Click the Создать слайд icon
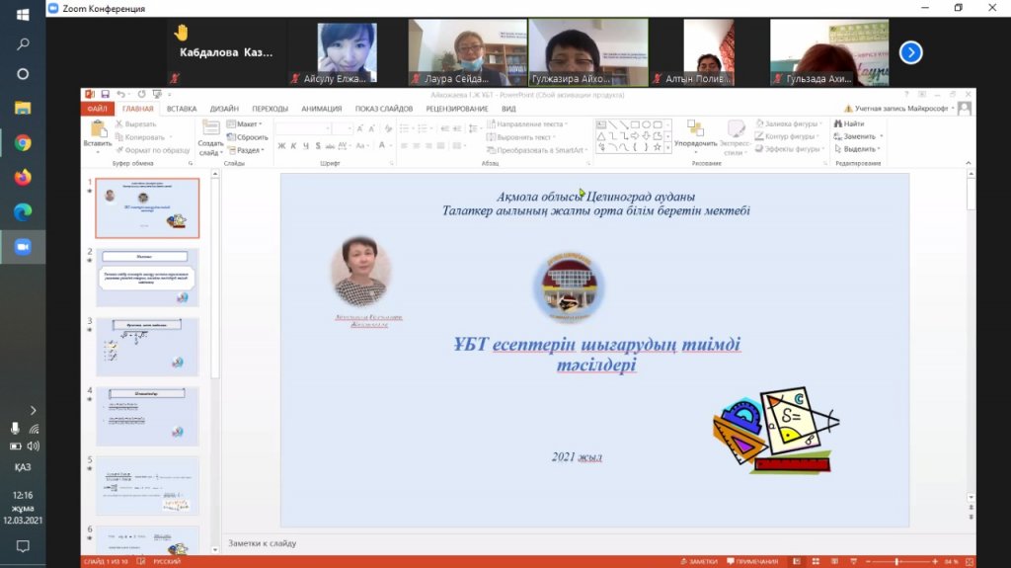This screenshot has height=568, width=1011. click(210, 129)
